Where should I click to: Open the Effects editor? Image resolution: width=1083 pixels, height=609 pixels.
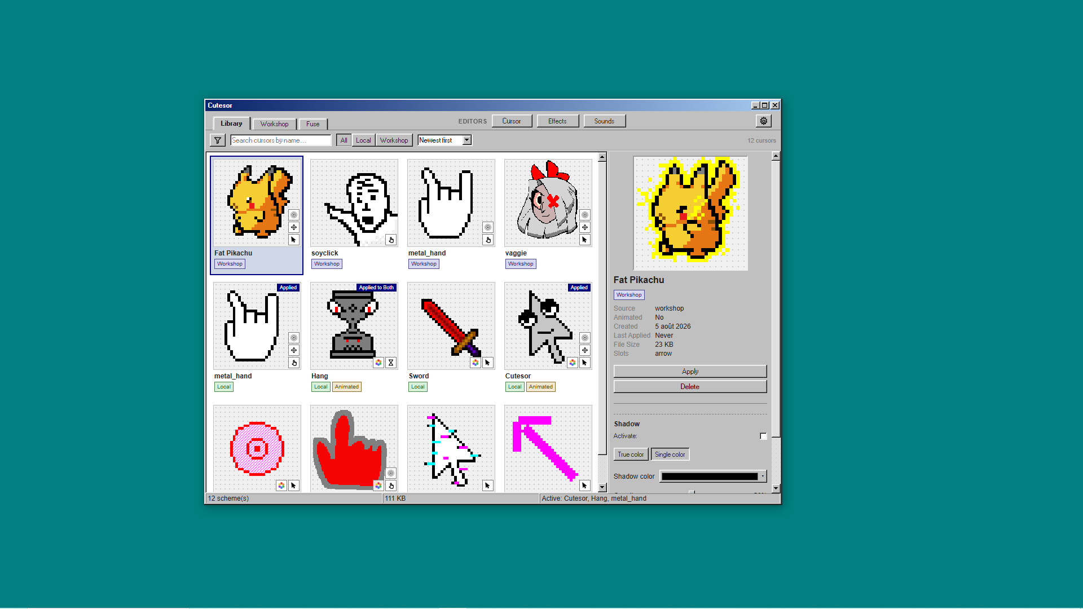coord(558,121)
